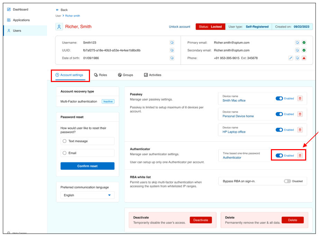Toggle passkey for HP Laptop office

(x=279, y=130)
